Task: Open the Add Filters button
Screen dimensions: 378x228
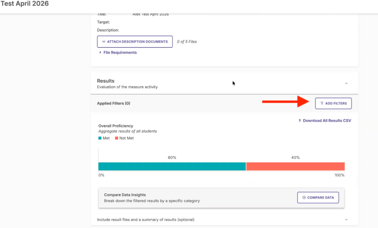Action: tap(333, 103)
